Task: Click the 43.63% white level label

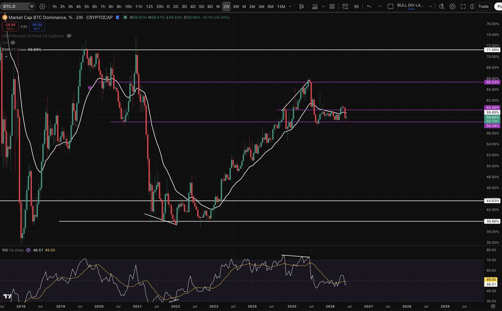Action: tap(493, 201)
